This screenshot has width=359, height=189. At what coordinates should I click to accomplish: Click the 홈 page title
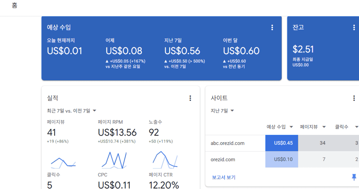click(x=14, y=6)
